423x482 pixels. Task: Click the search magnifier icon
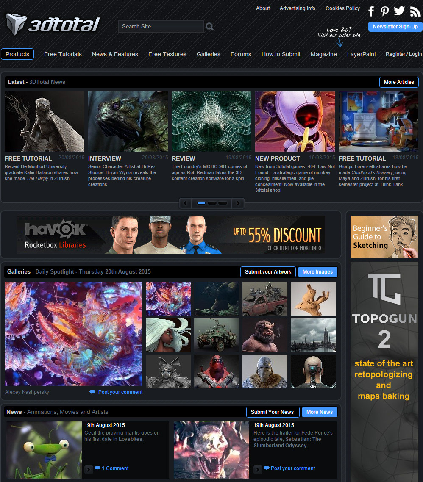pos(209,26)
